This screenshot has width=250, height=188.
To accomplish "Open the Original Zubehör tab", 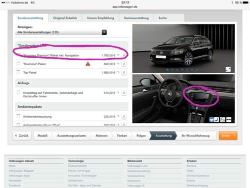I will point(65,18).
